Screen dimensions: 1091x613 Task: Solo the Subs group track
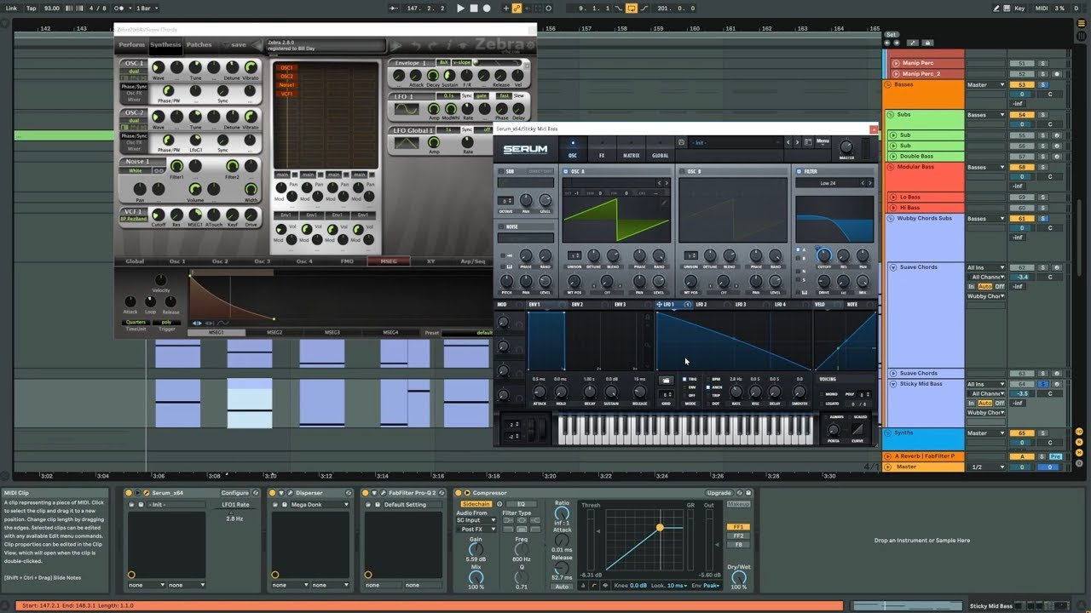coord(1042,115)
